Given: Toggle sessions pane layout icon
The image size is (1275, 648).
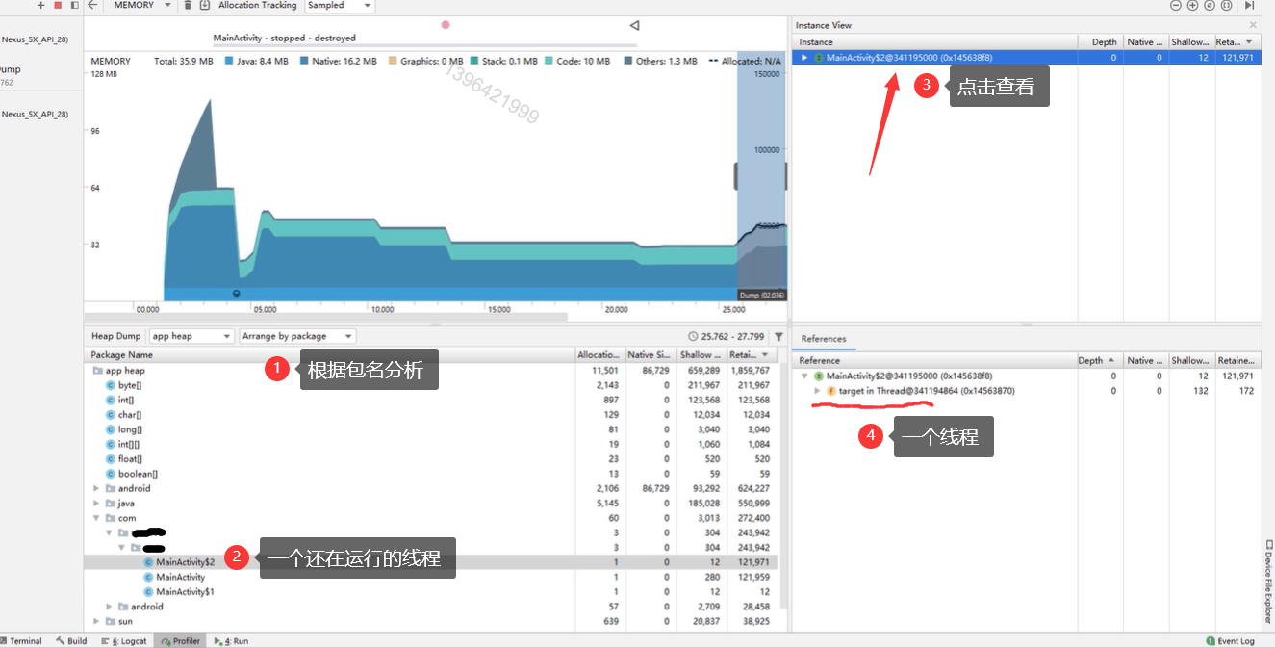Looking at the screenshot, I should click(75, 5).
